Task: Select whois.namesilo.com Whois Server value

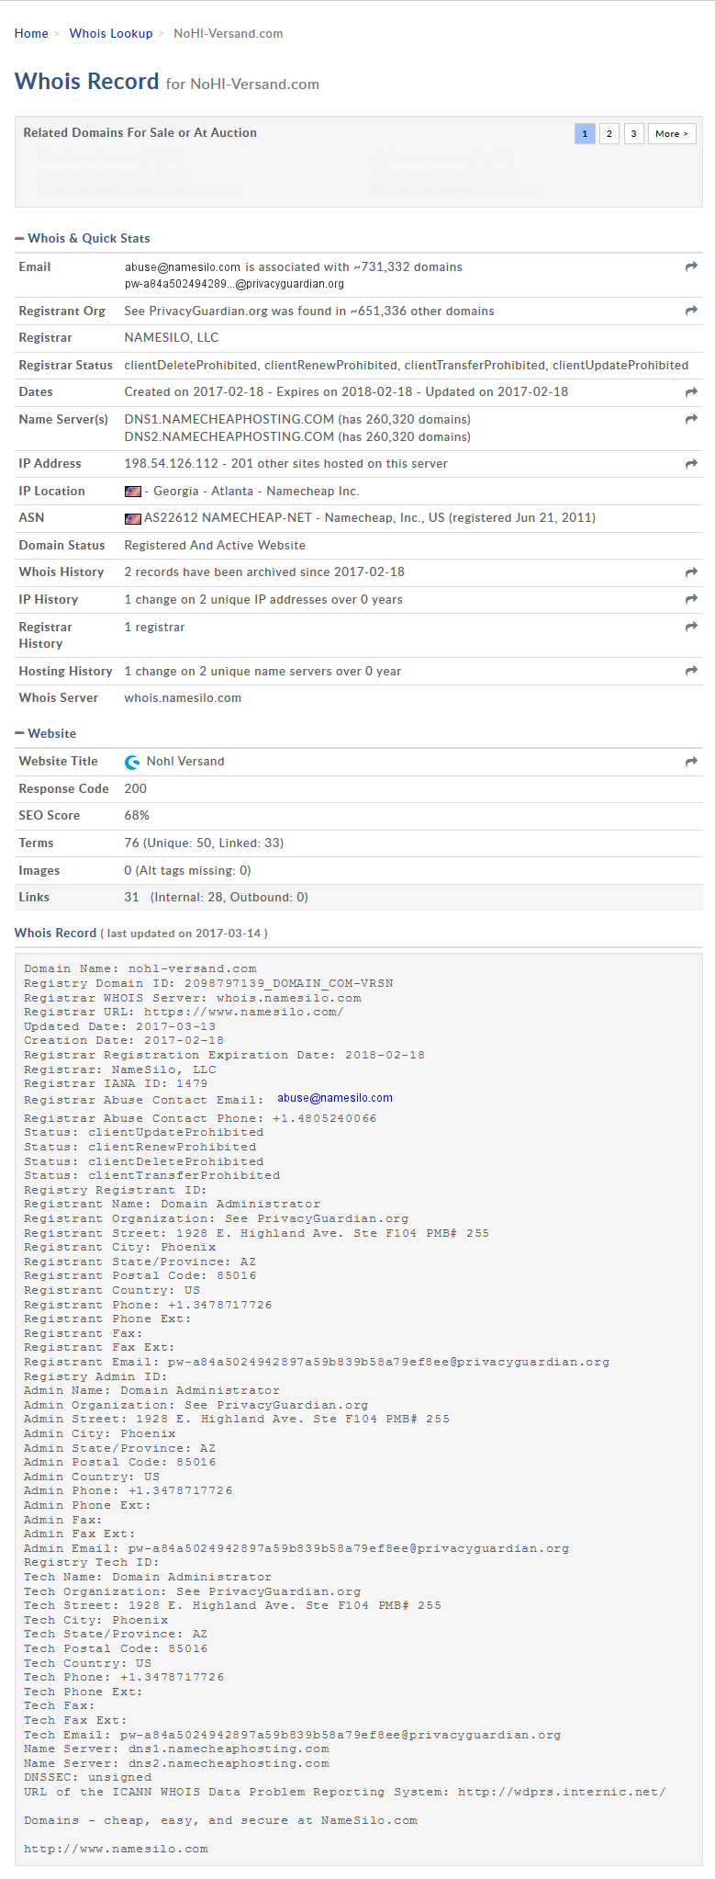Action: pyautogui.click(x=183, y=698)
